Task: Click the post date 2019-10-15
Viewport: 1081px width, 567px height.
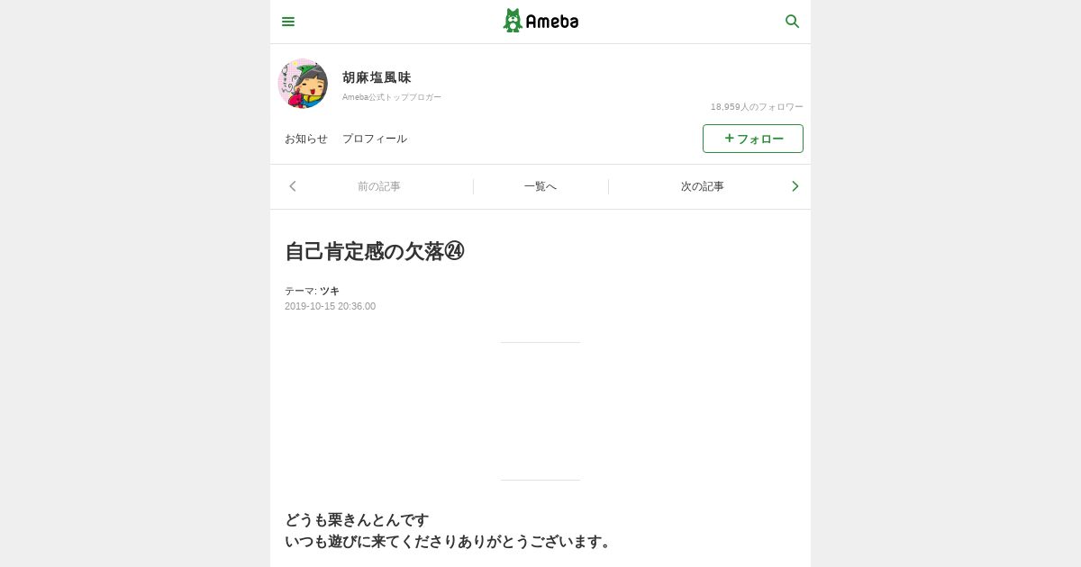Action: (x=310, y=306)
